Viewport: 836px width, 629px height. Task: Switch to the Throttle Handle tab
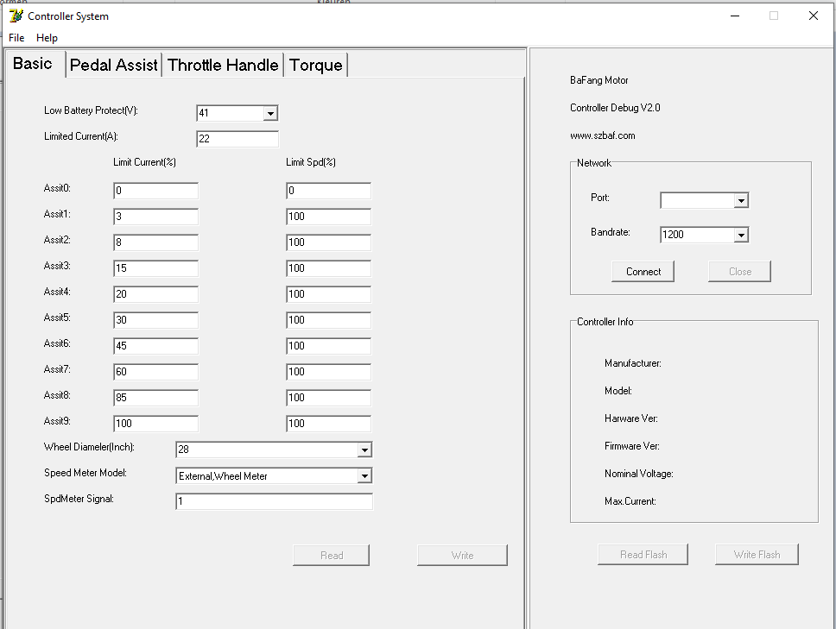(x=223, y=66)
